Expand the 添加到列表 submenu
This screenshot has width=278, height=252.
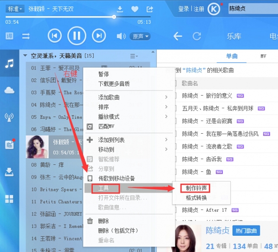[x=129, y=140]
